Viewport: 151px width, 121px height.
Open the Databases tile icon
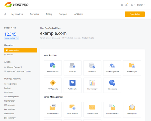[x=92, y=65]
